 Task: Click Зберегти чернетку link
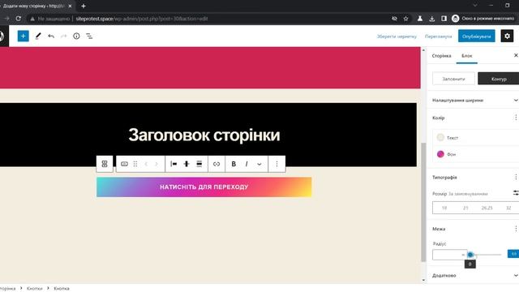coord(397,36)
